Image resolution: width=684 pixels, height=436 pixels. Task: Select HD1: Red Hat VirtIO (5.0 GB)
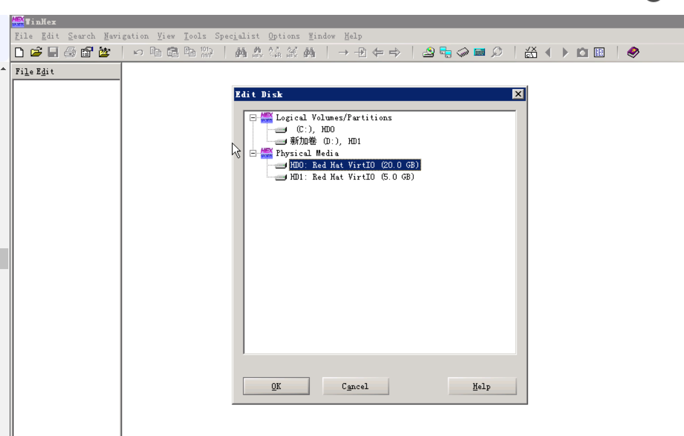pos(352,177)
